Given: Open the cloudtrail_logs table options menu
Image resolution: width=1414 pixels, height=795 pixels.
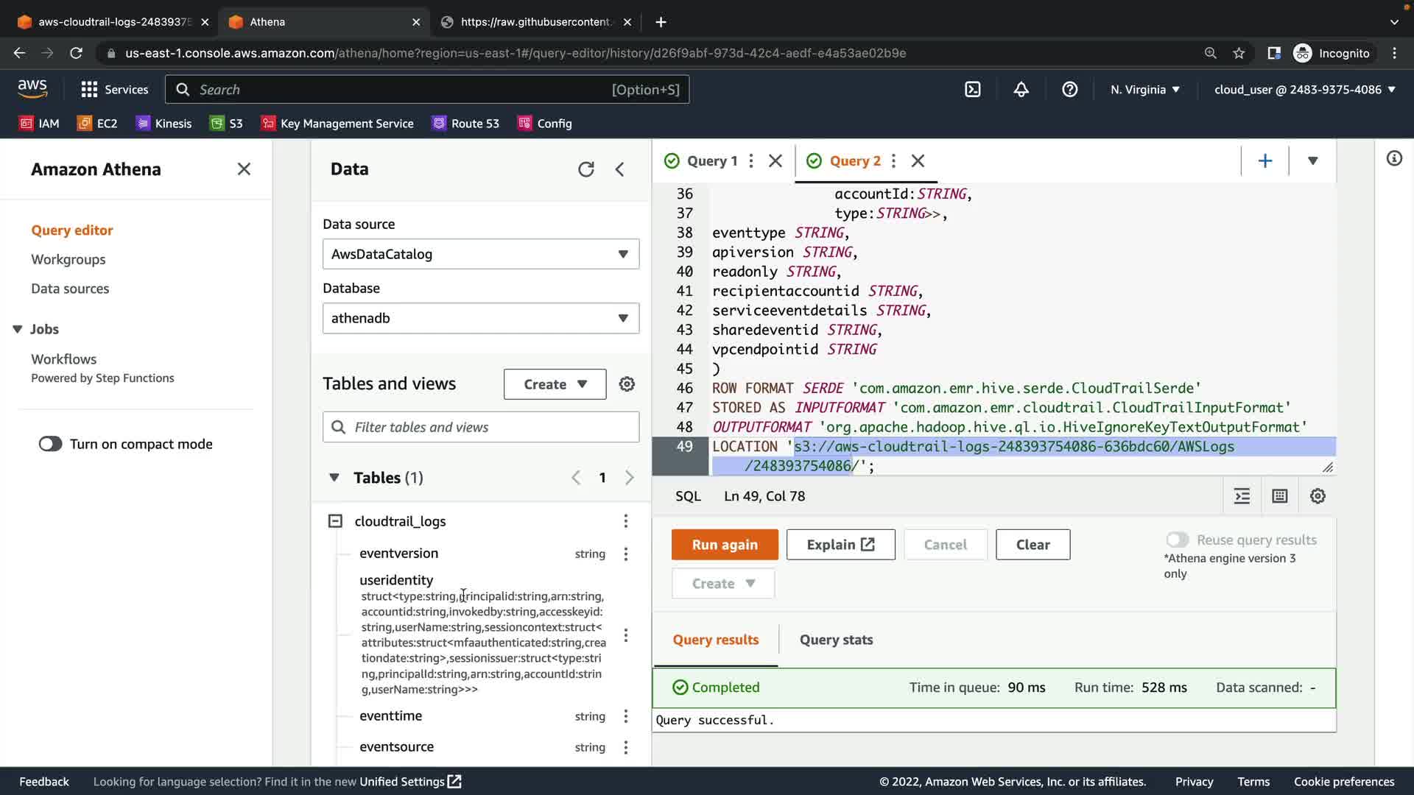Looking at the screenshot, I should [625, 521].
